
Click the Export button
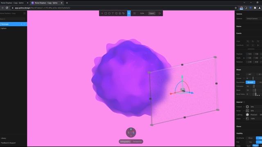click(x=152, y=13)
